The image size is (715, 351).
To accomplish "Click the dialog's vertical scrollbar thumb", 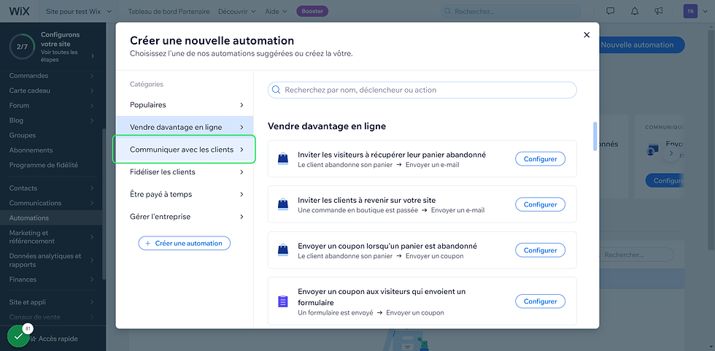I will (x=594, y=136).
